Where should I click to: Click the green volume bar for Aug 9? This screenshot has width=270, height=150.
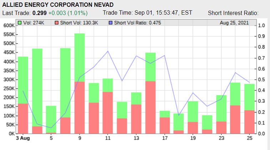[x=80, y=57]
